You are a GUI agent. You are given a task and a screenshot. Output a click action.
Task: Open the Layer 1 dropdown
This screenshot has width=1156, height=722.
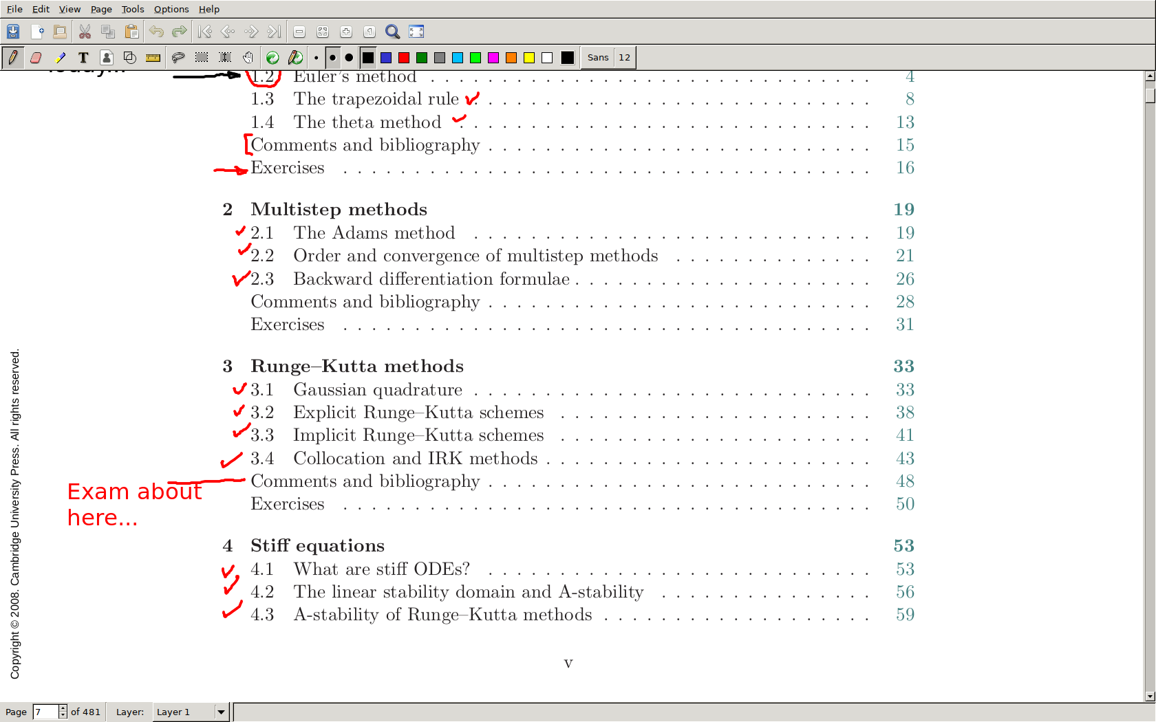(221, 712)
